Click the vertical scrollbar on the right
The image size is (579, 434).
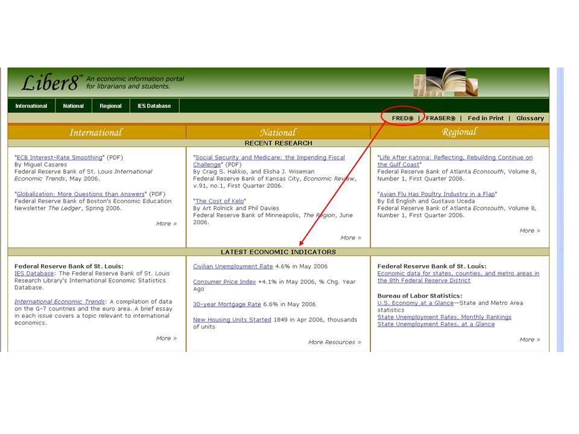tap(560, 210)
